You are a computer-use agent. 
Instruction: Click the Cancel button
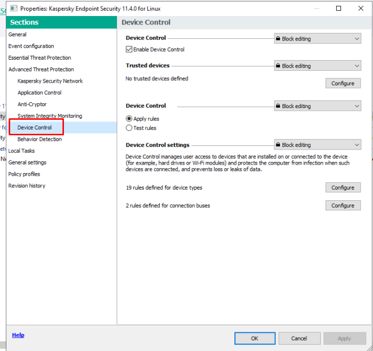(x=299, y=338)
